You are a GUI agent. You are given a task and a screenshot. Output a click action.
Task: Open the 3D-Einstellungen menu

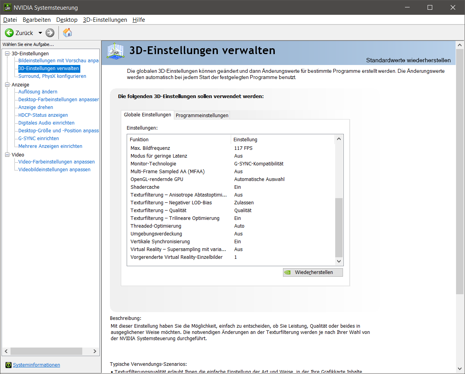(105, 20)
